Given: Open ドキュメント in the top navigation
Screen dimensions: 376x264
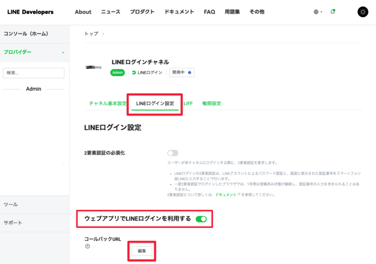Looking at the screenshot, I should point(179,12).
